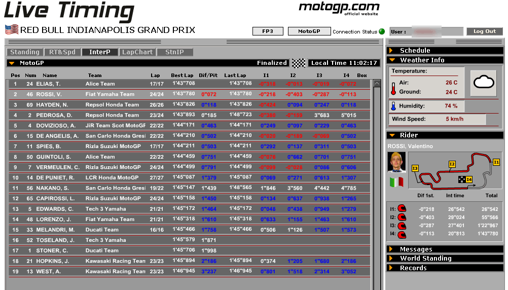The width and height of the screenshot is (508, 290).
Task: Expand the Schedule panel
Action: click(445, 51)
